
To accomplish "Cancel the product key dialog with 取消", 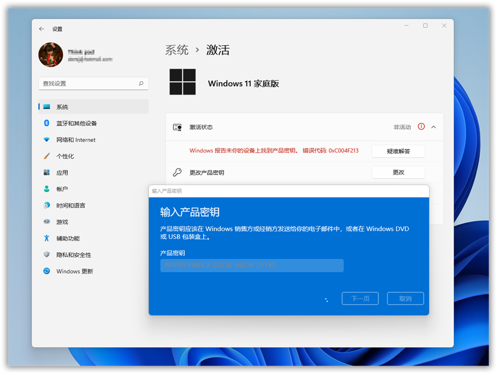I will 406,298.
